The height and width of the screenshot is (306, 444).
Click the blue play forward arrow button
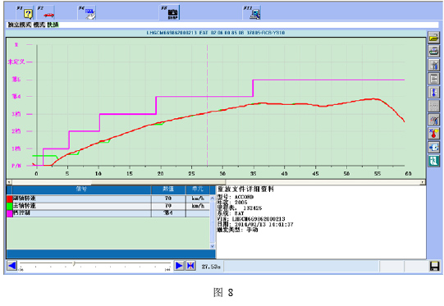(x=179, y=266)
